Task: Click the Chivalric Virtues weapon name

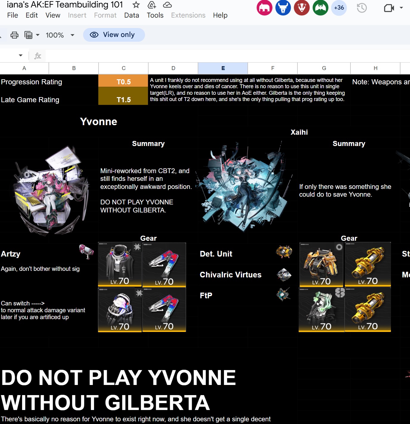Action: [x=231, y=275]
